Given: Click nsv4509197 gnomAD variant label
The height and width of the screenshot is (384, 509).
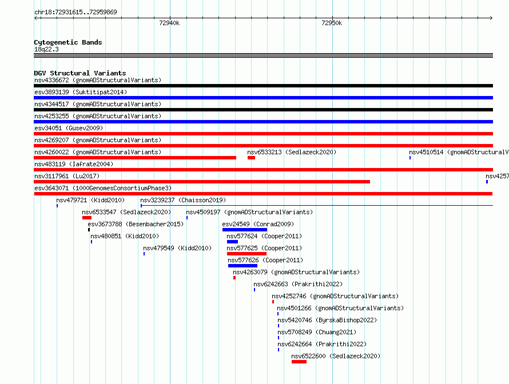Looking at the screenshot, I should click(x=249, y=212).
